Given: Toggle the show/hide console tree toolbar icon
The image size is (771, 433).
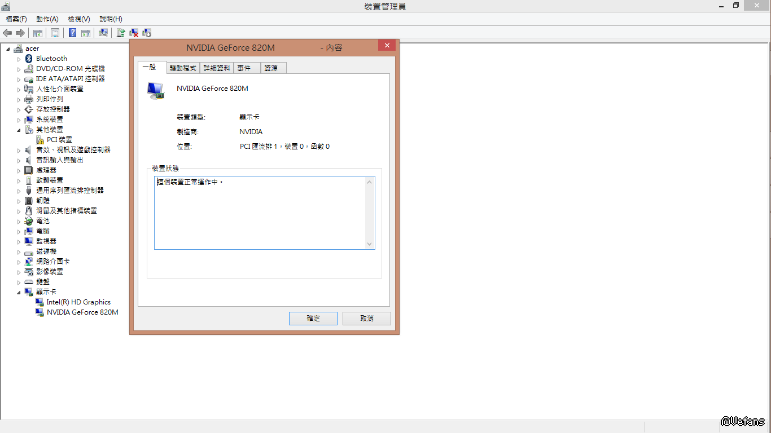Looking at the screenshot, I should click(38, 33).
